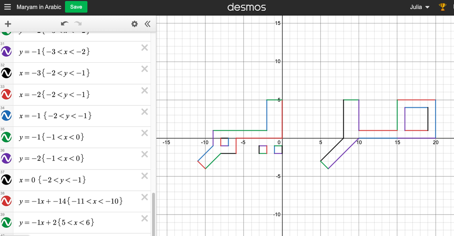
Task: Open the expression list settings gear
Action: pyautogui.click(x=134, y=24)
